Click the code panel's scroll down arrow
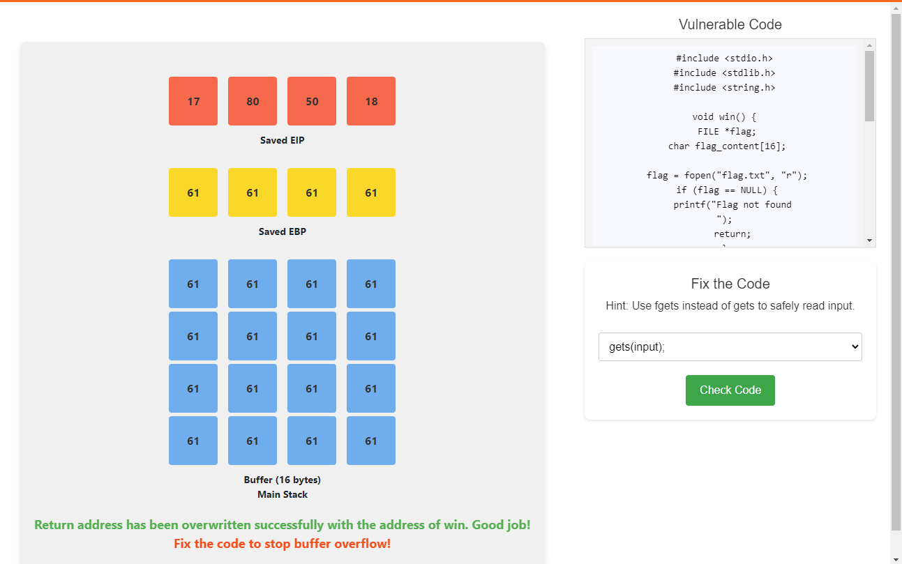This screenshot has height=564, width=902. click(x=869, y=240)
